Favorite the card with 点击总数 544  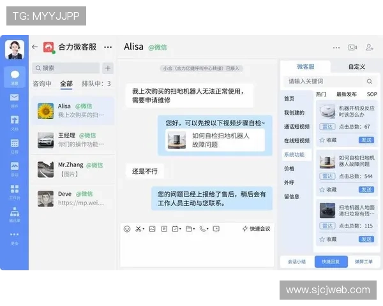(328, 189)
